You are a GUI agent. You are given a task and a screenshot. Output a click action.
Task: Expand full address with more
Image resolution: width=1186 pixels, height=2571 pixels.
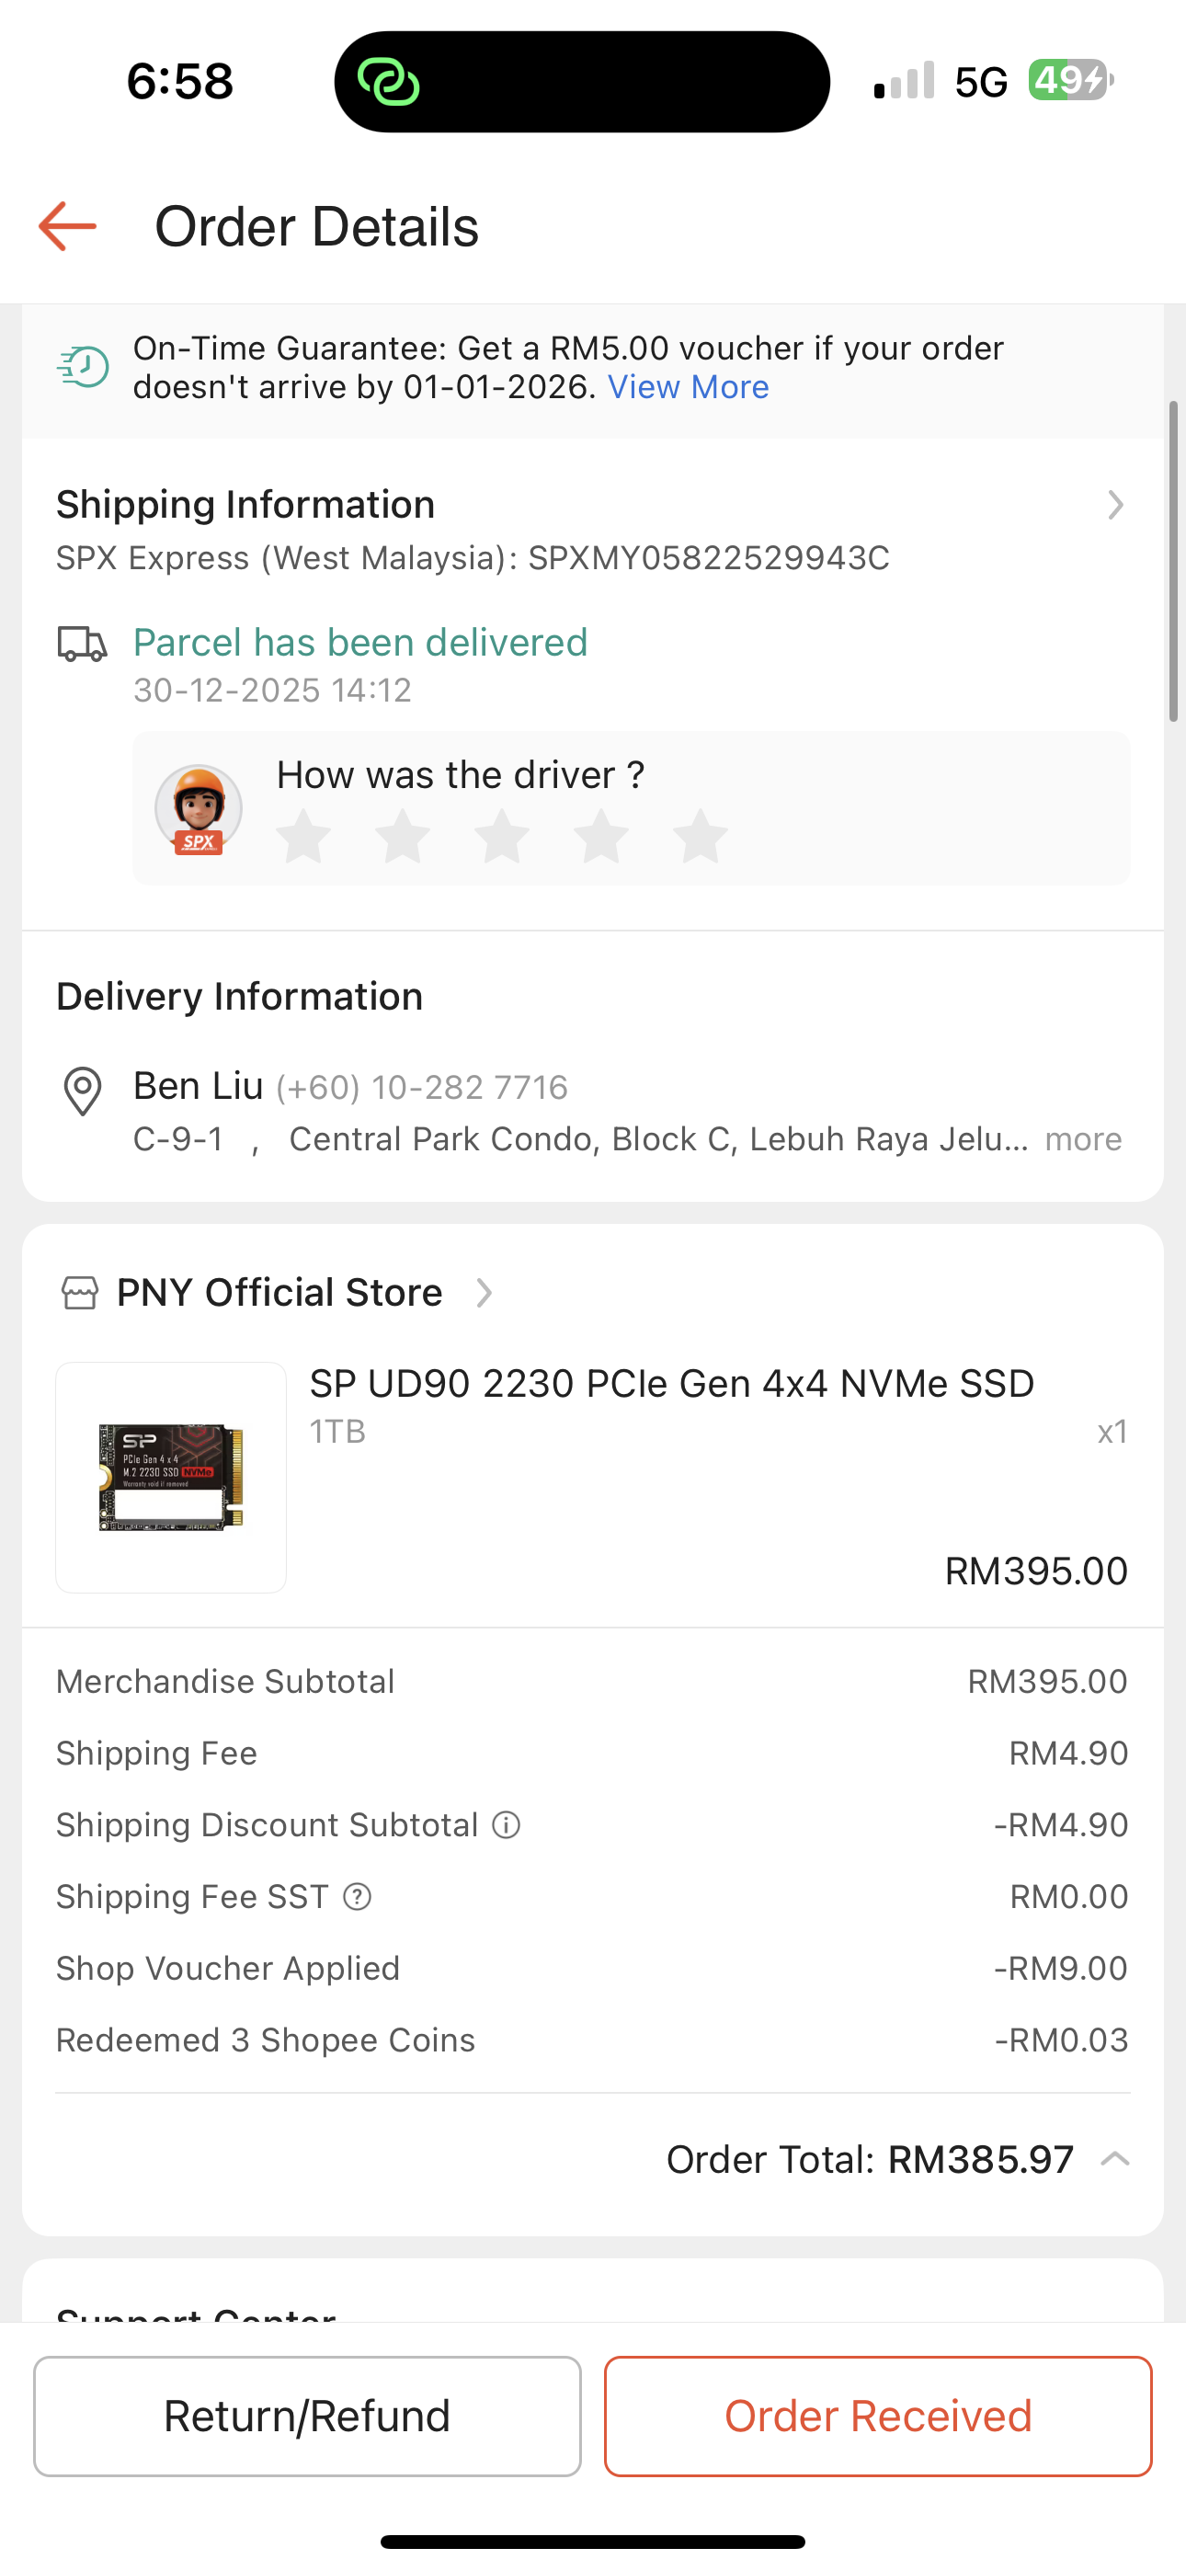1083,1140
